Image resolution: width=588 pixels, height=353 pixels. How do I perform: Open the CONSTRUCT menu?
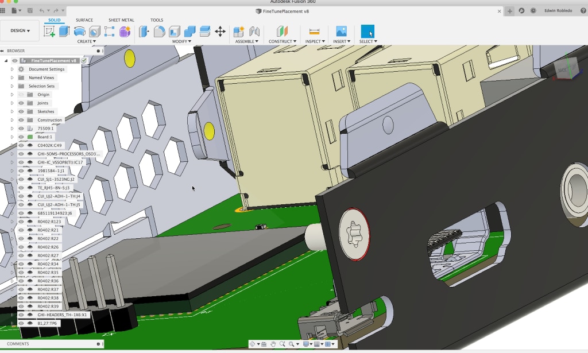[x=283, y=41]
